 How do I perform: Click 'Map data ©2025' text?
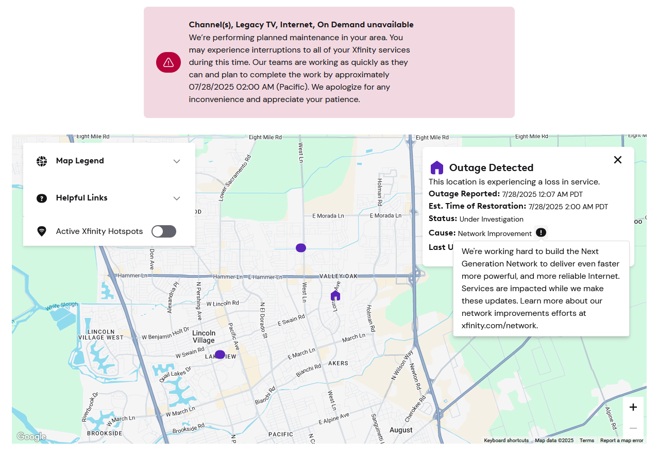click(x=554, y=441)
